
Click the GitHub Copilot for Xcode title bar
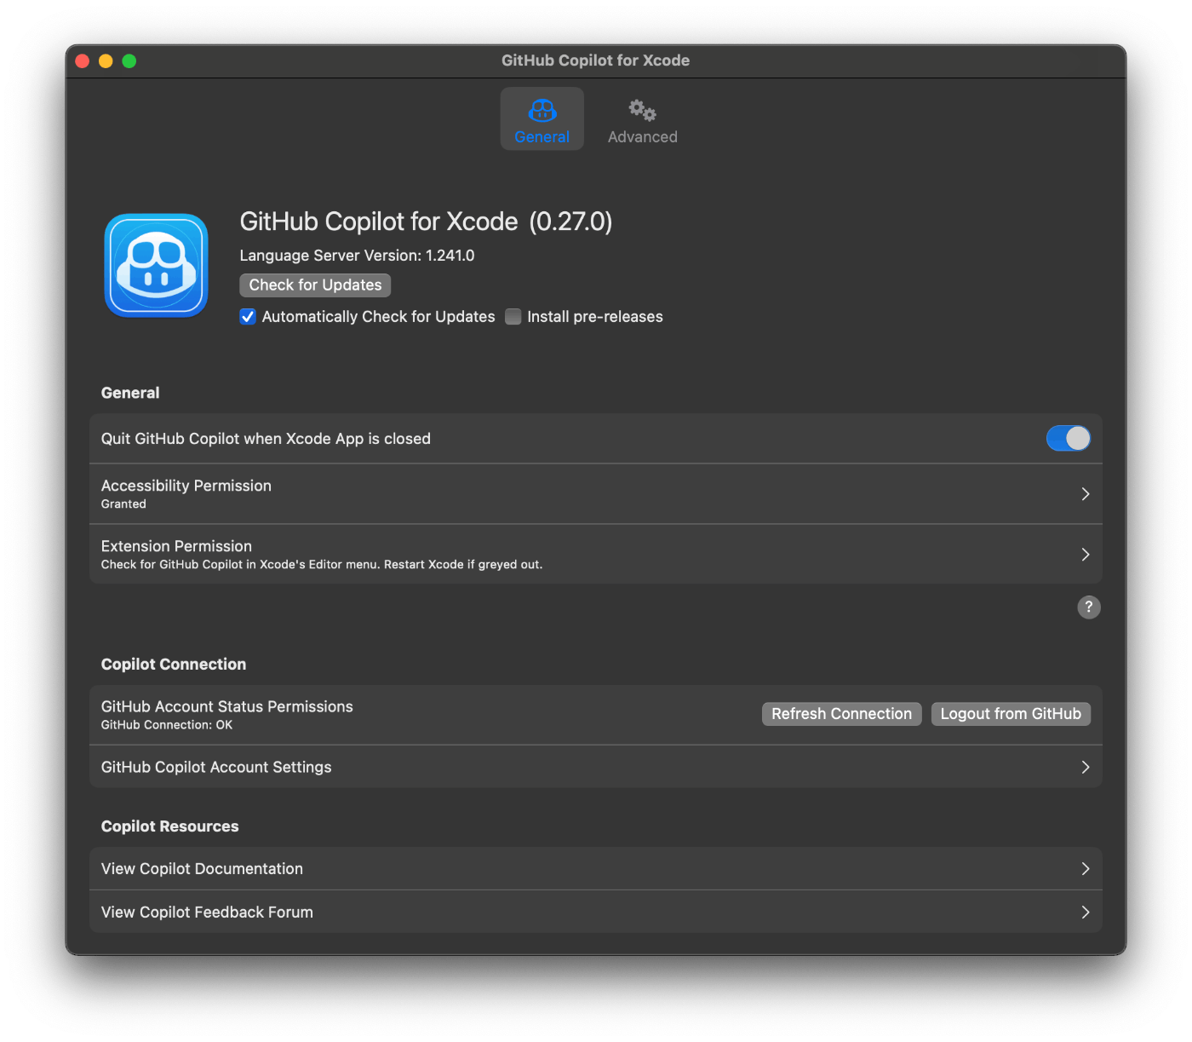(595, 60)
